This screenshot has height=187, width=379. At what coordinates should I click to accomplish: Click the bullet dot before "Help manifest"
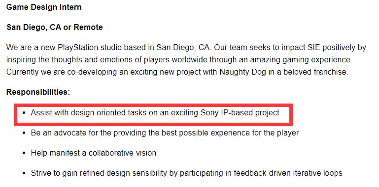(x=24, y=153)
